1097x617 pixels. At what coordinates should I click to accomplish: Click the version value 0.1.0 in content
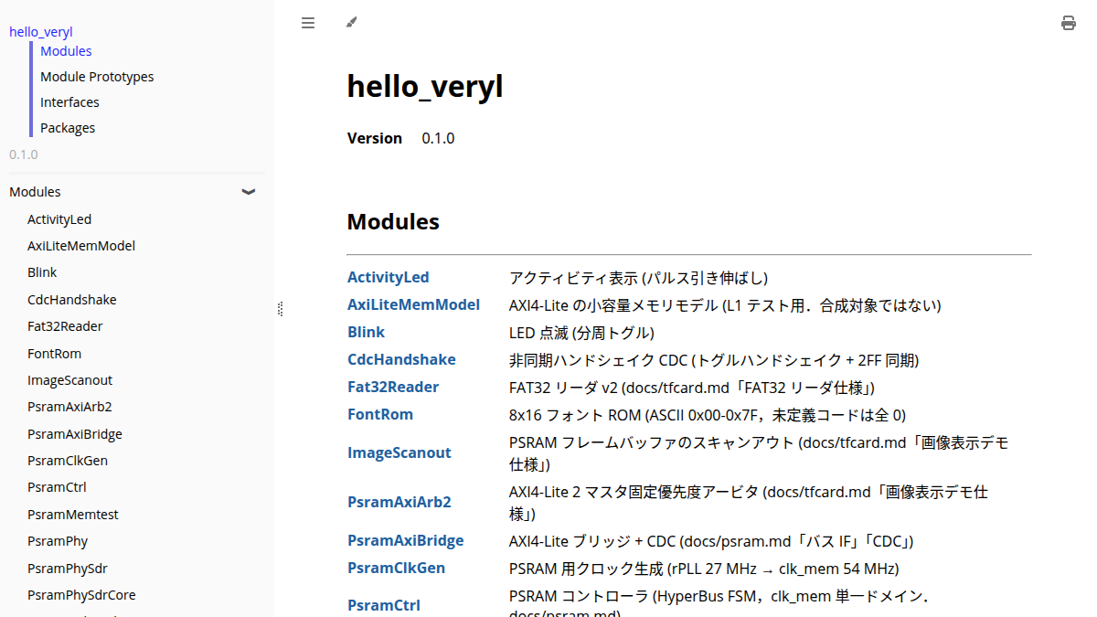[x=438, y=138]
